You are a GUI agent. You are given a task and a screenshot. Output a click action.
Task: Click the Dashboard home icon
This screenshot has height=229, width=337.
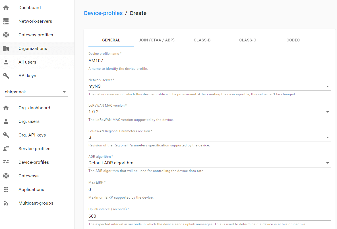coord(6,8)
